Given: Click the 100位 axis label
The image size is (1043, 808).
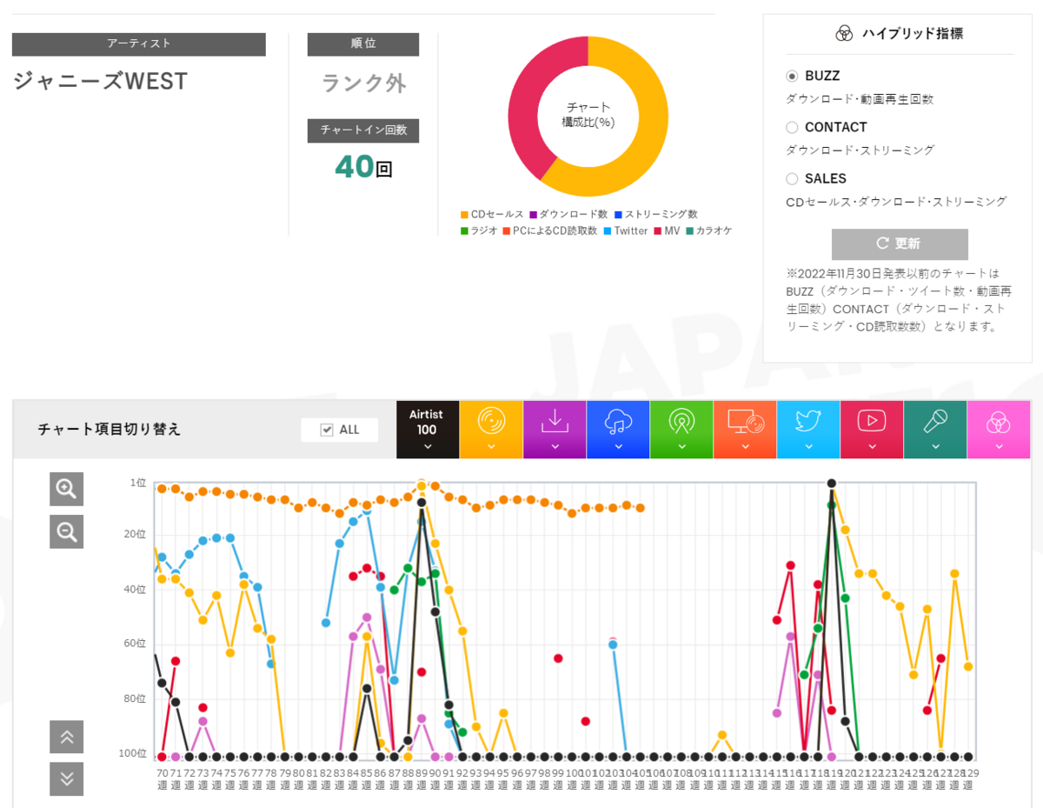Looking at the screenshot, I should pyautogui.click(x=135, y=753).
